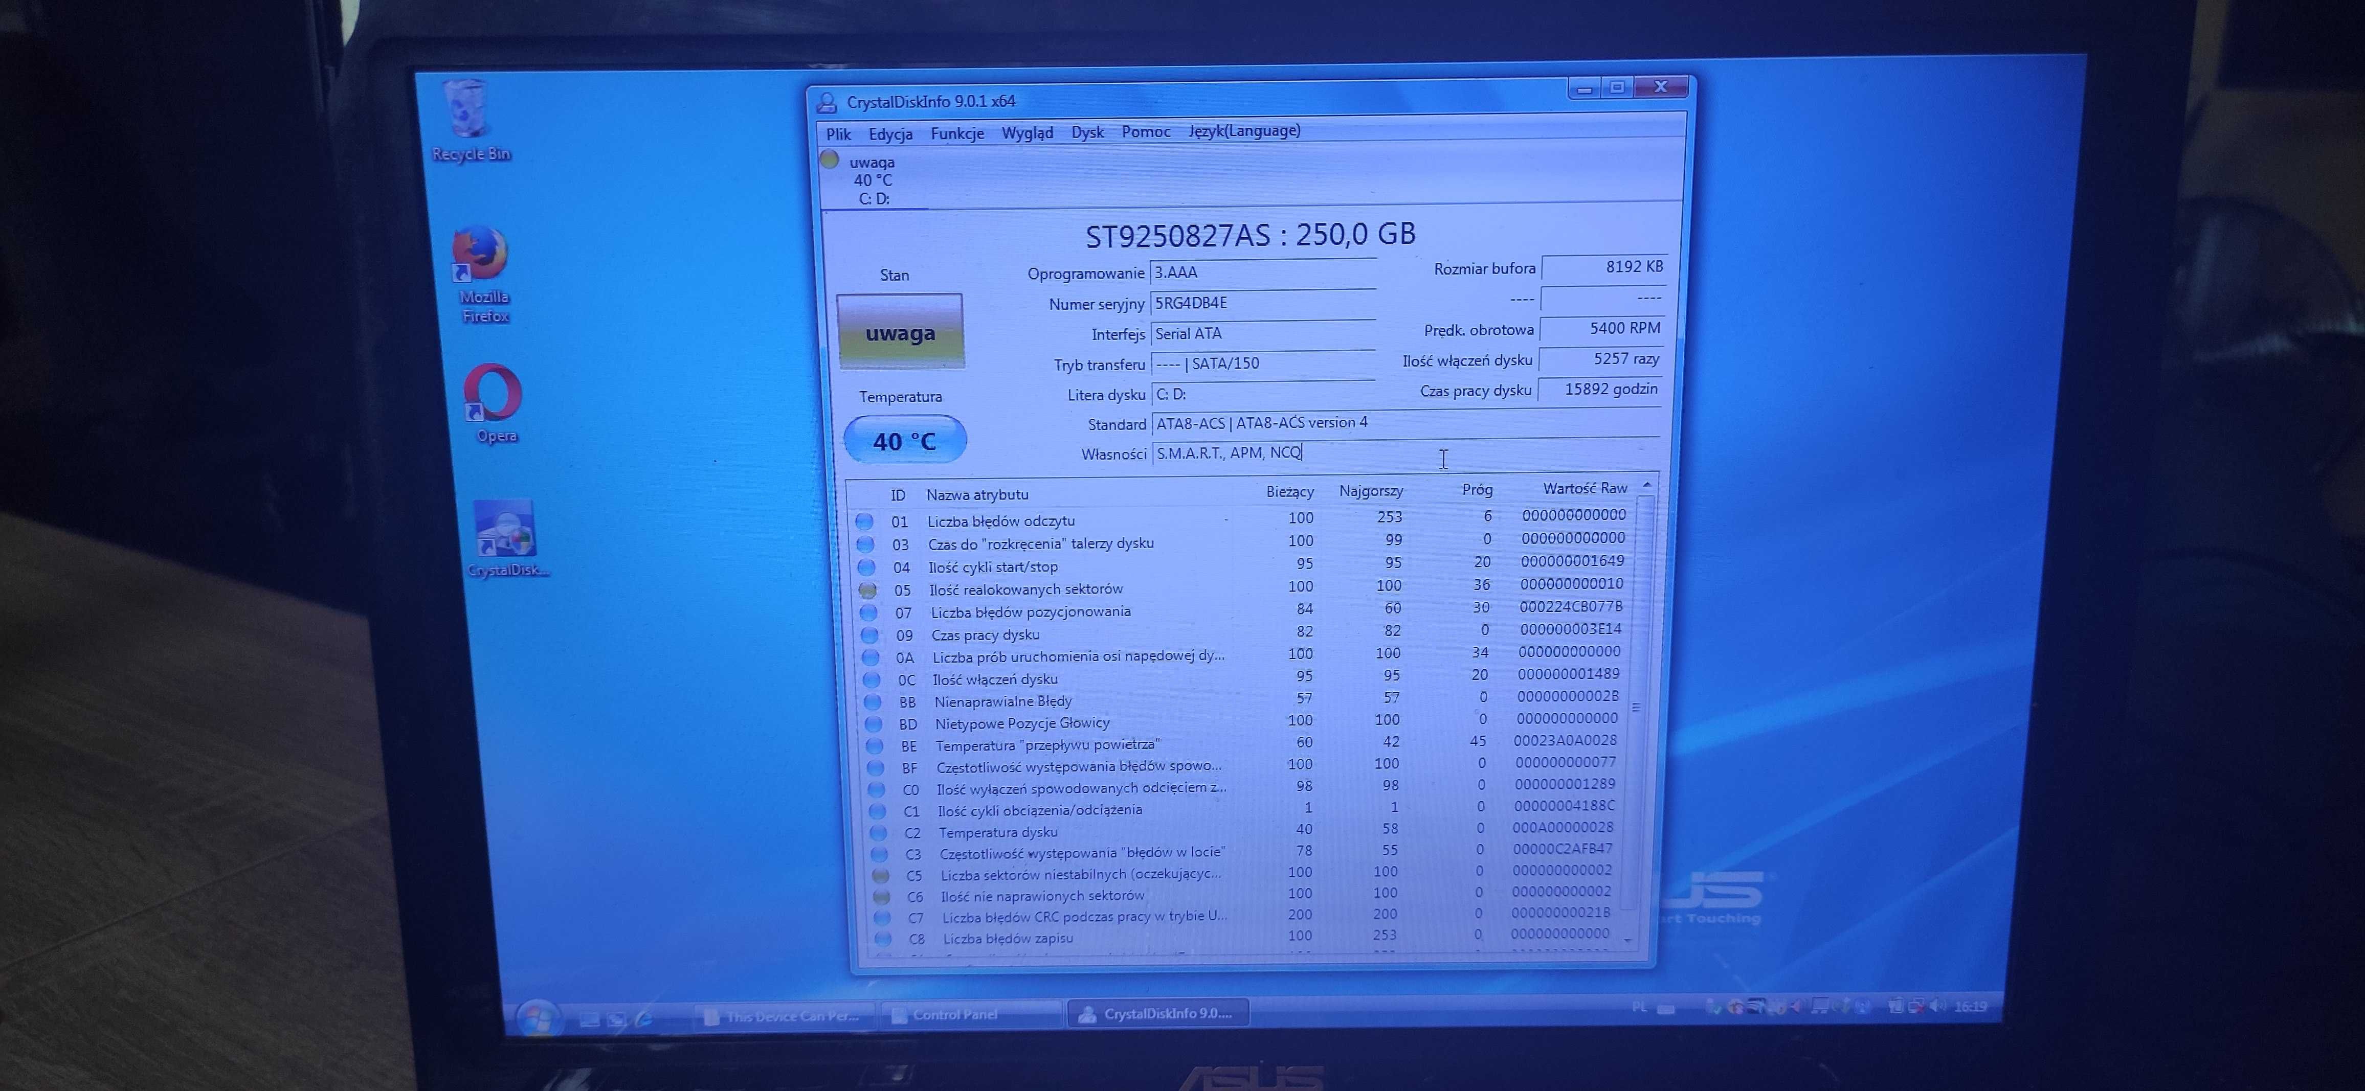The width and height of the screenshot is (2365, 1091).
Task: Select row C8 Liczba błędów zapisu
Action: pos(1243,937)
